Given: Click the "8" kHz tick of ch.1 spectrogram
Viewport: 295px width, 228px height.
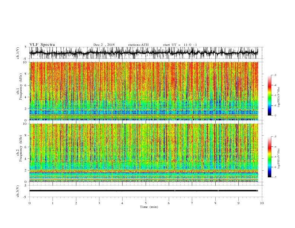Looking at the screenshot, I should (26, 74).
